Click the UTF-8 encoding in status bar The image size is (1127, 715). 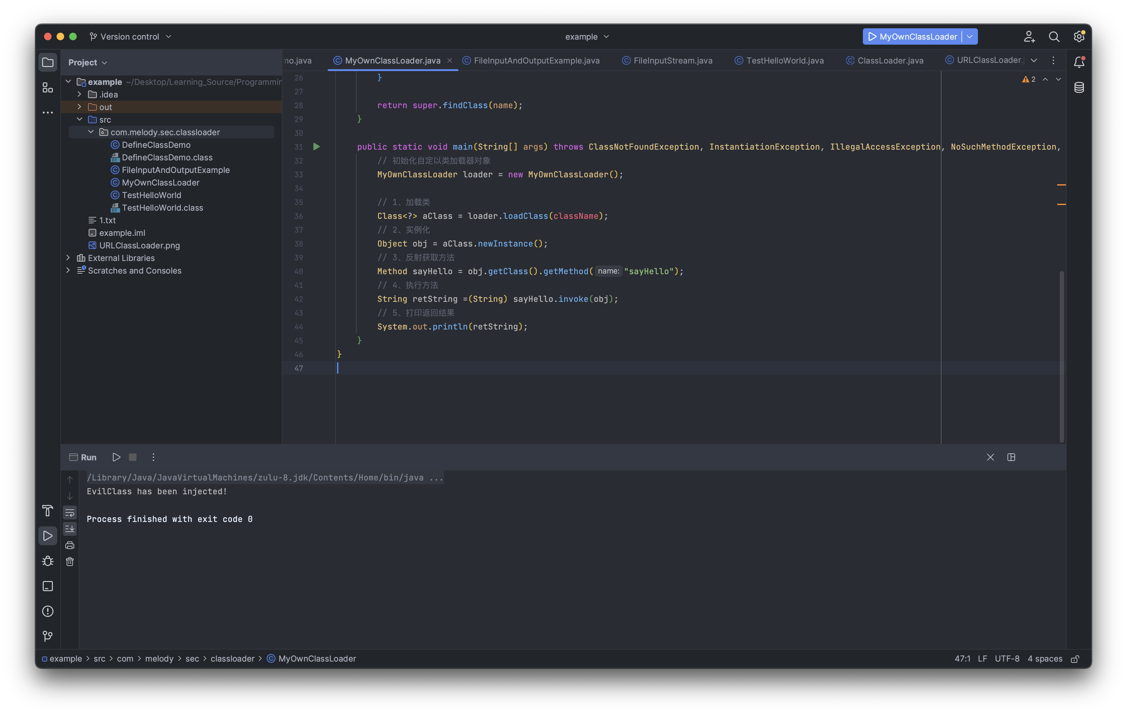(1007, 659)
